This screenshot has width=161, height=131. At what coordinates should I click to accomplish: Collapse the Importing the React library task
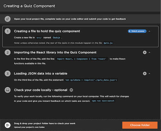149,53
